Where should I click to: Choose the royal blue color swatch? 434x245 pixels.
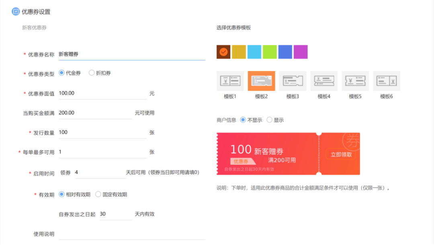coord(285,52)
